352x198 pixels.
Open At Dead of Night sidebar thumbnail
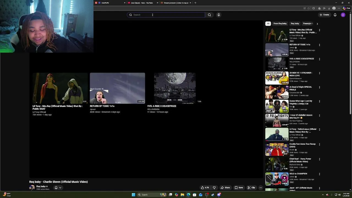[x=277, y=92]
